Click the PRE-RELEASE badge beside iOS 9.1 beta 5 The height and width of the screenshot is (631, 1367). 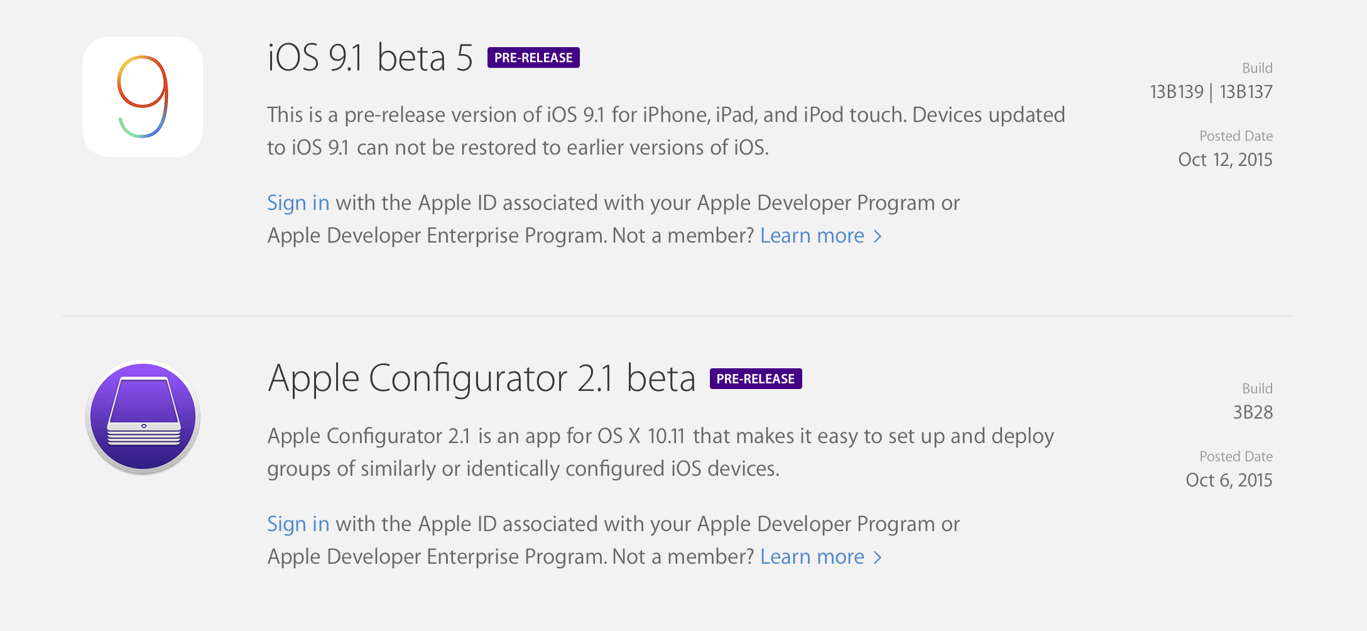pos(533,58)
